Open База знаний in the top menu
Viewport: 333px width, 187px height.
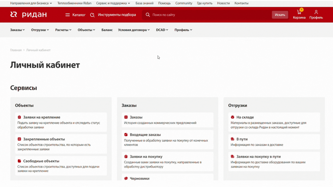pos(144,3)
